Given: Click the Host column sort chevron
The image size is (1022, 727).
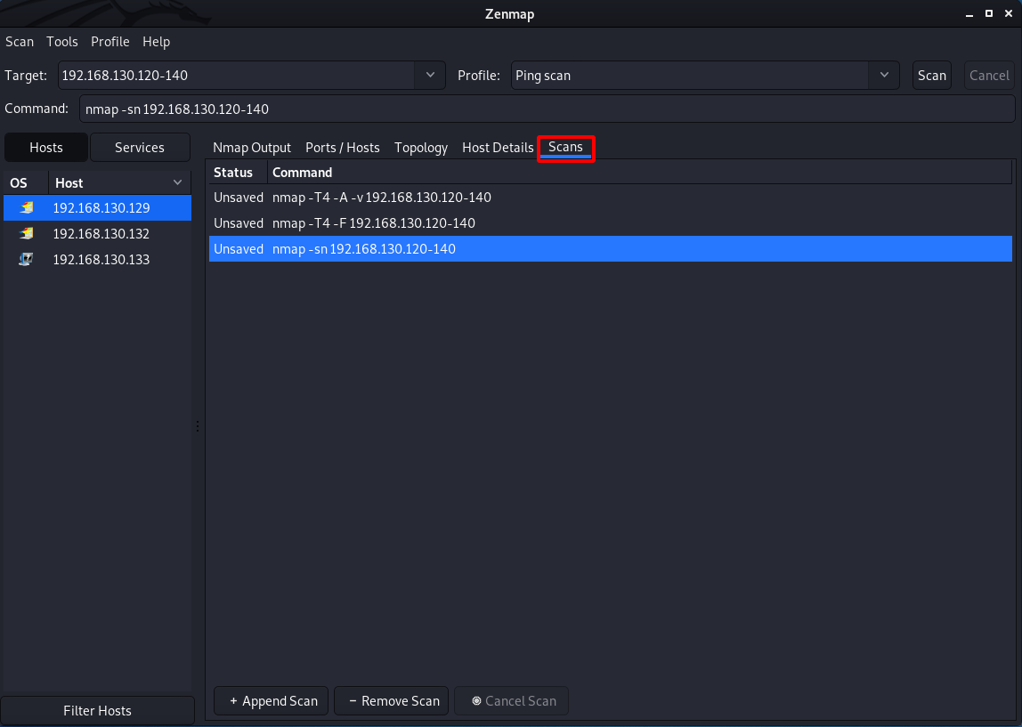Looking at the screenshot, I should click(x=177, y=183).
